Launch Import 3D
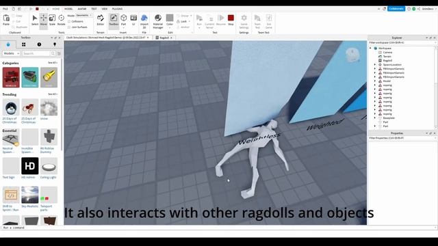The height and width of the screenshot is (246, 438). coord(144,21)
